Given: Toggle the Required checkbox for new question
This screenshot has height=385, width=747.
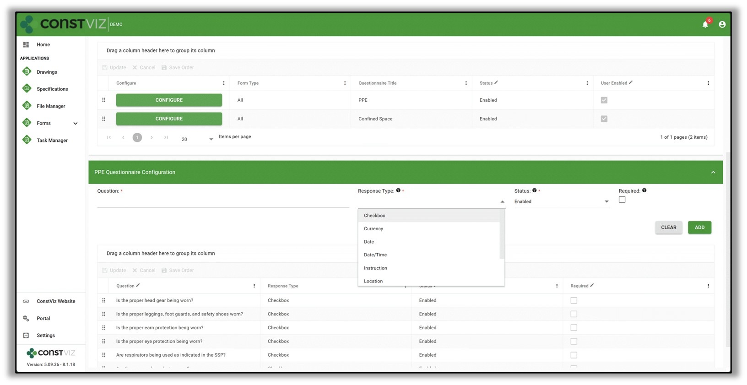Looking at the screenshot, I should pyautogui.click(x=622, y=200).
